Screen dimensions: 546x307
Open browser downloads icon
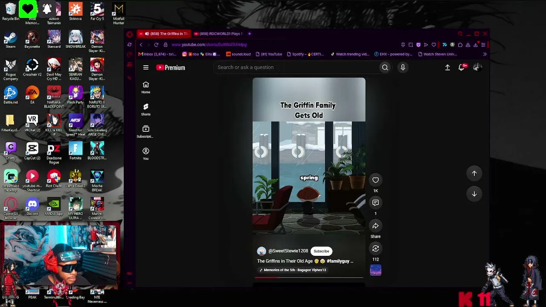point(476,45)
